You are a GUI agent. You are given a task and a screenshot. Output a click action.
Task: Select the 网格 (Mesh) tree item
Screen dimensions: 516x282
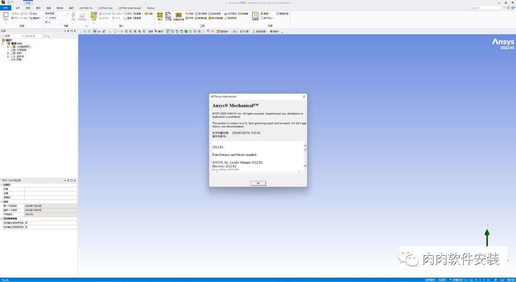[x=19, y=60]
